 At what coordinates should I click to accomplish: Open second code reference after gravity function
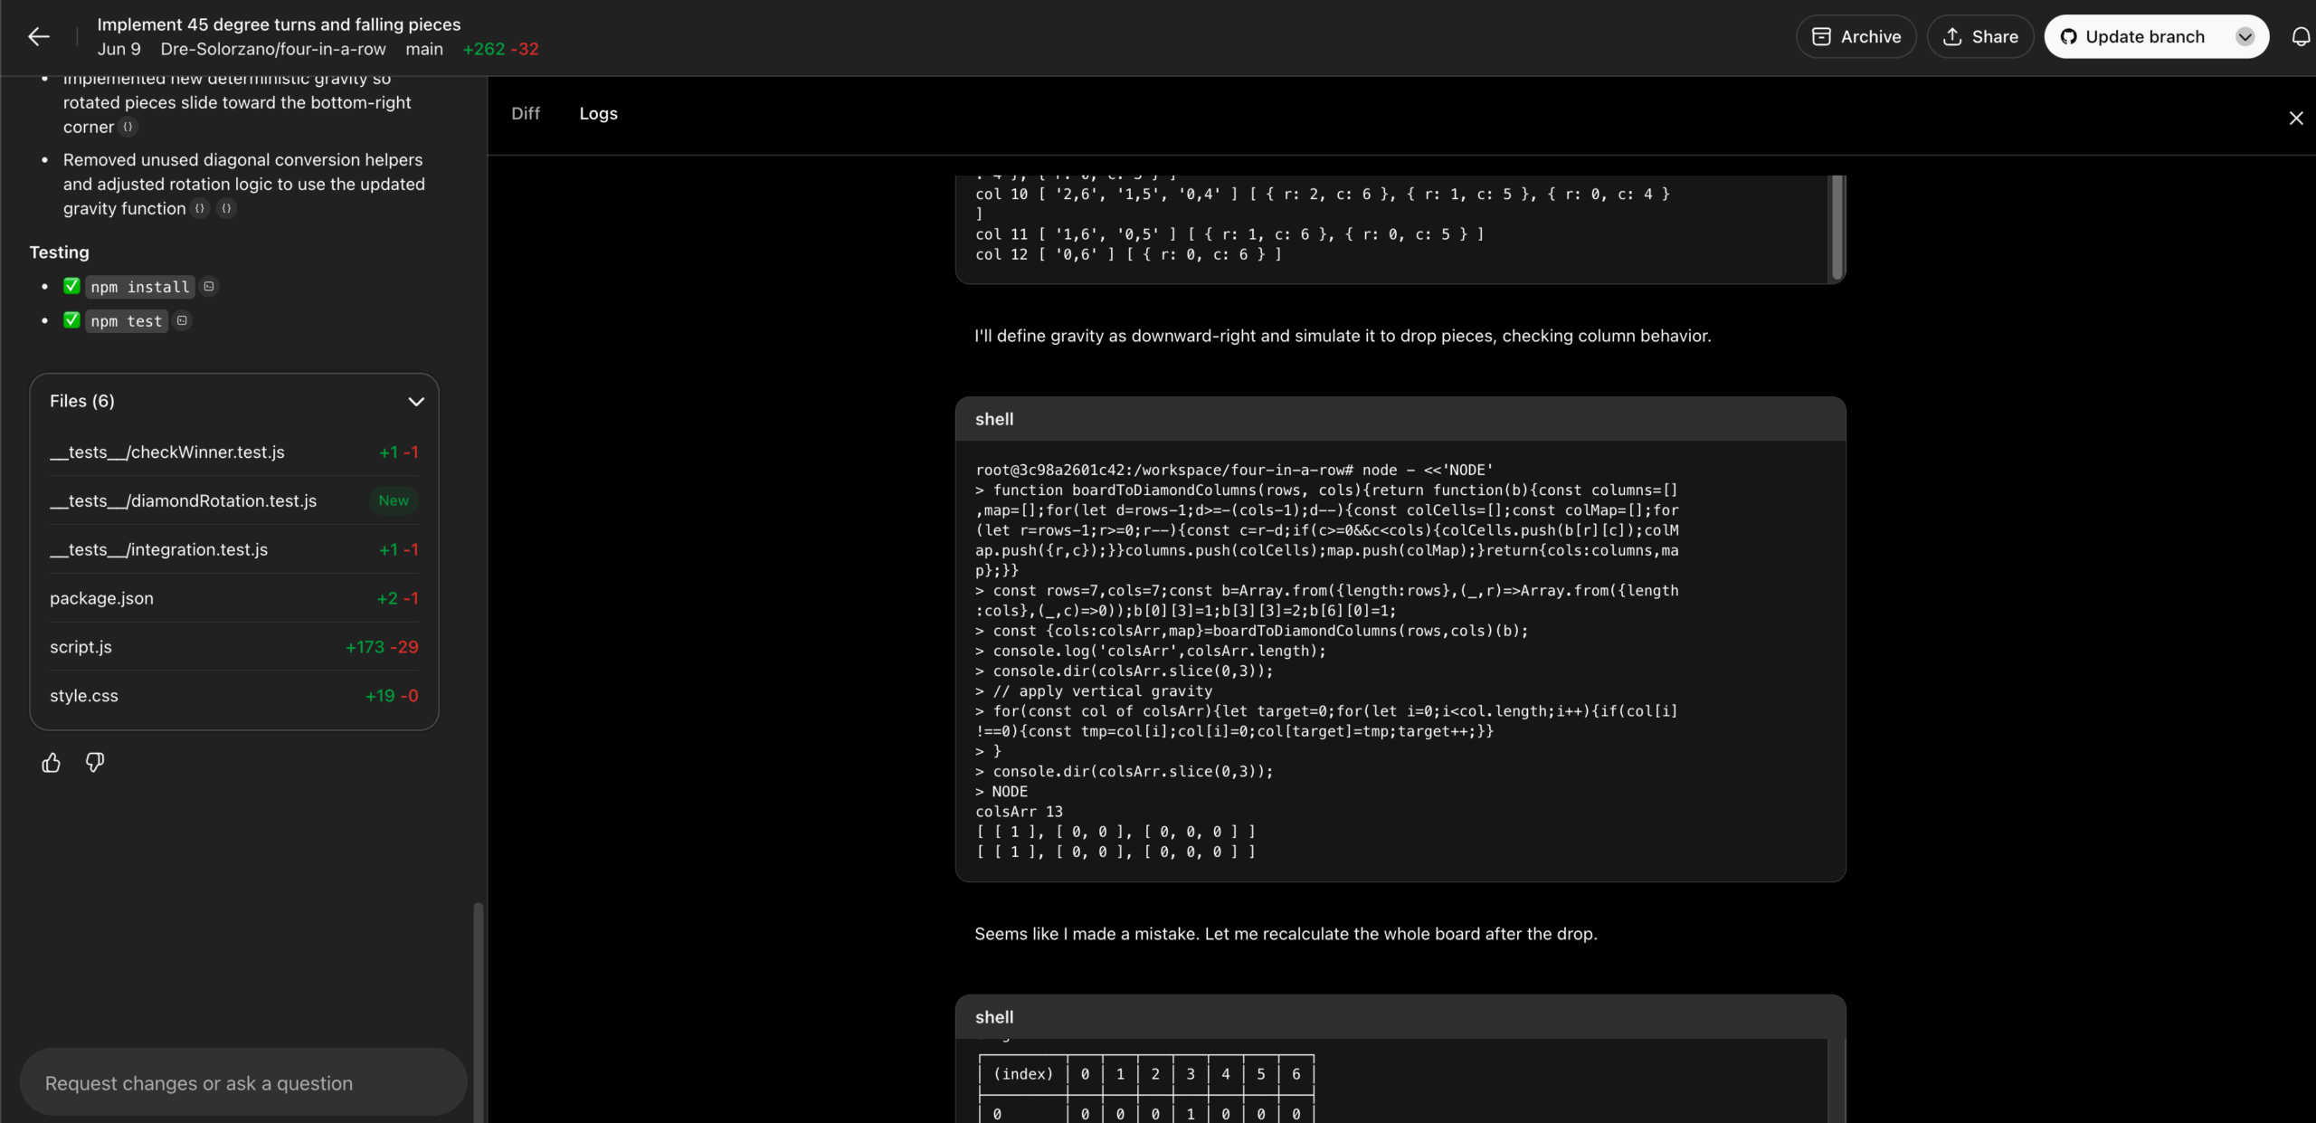click(226, 208)
